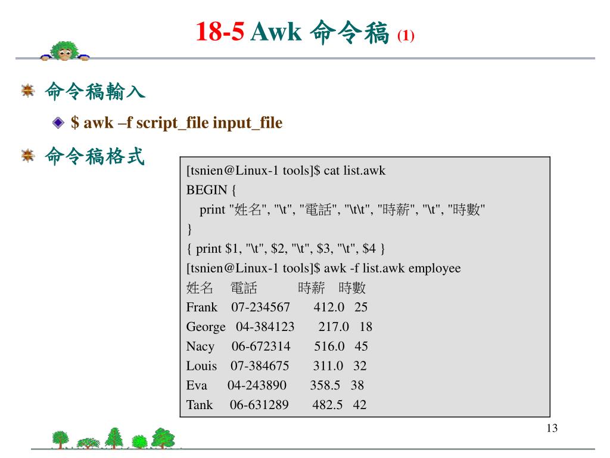Click the diamond bullet before the awk command
The image size is (610, 458).
[x=58, y=123]
